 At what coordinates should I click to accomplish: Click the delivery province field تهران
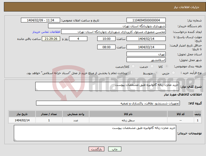tap(146, 54)
